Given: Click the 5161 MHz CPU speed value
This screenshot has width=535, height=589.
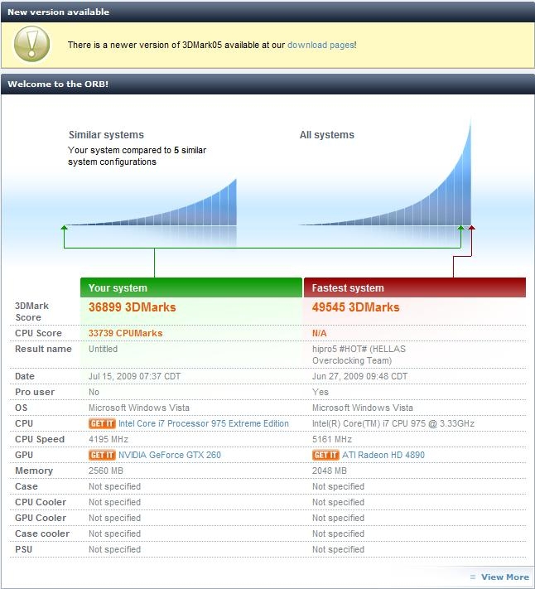Looking at the screenshot, I should pyautogui.click(x=332, y=440).
